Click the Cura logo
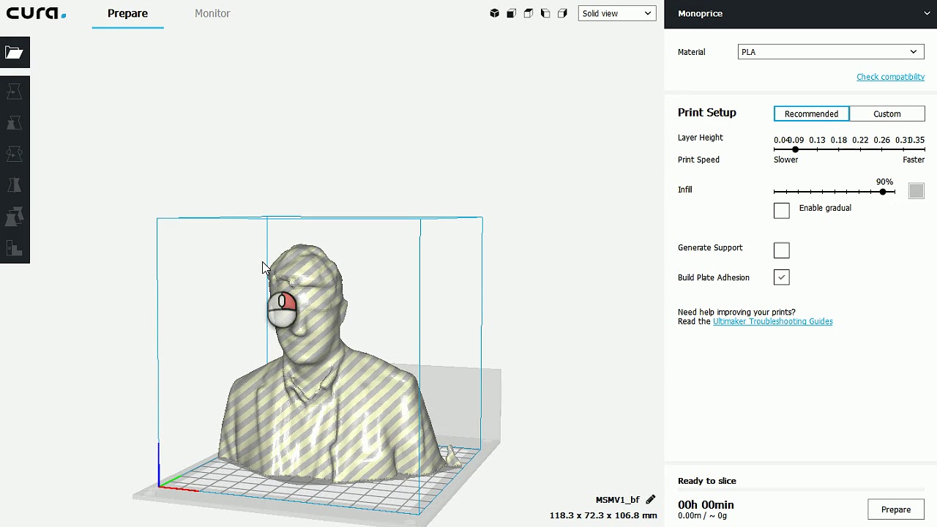937x527 pixels. point(37,13)
